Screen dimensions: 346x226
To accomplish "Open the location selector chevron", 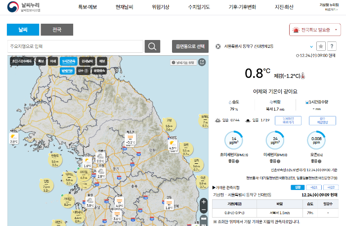I will 311,46.
